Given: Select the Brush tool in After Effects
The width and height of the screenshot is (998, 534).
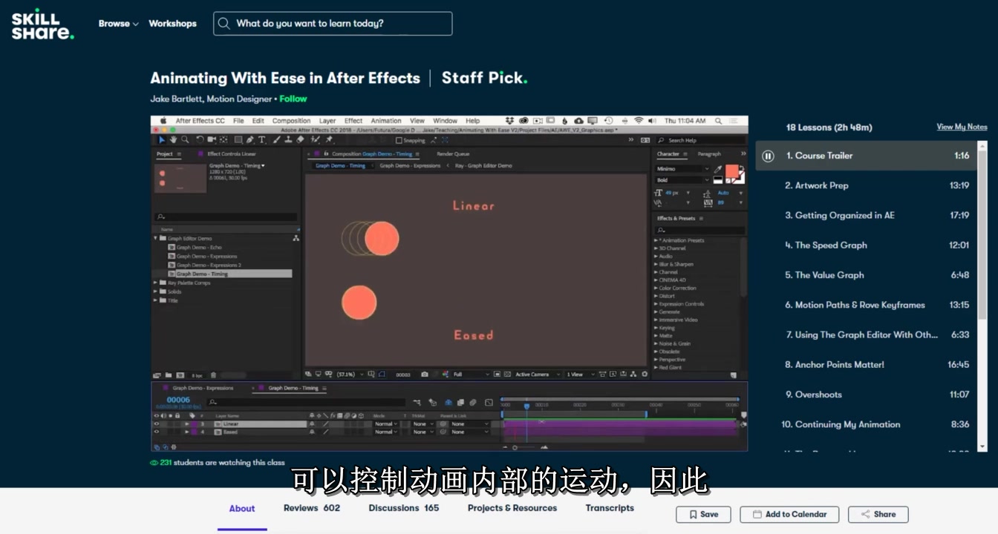Looking at the screenshot, I should click(277, 139).
